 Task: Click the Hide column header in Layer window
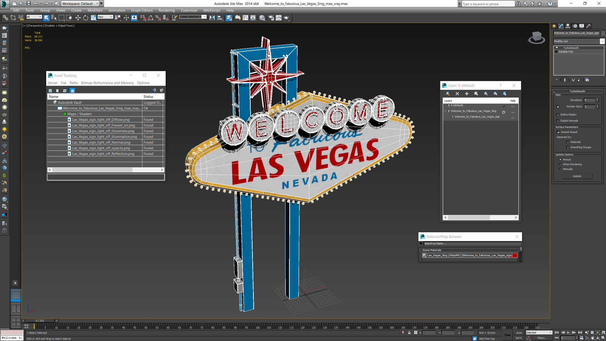pos(513,101)
